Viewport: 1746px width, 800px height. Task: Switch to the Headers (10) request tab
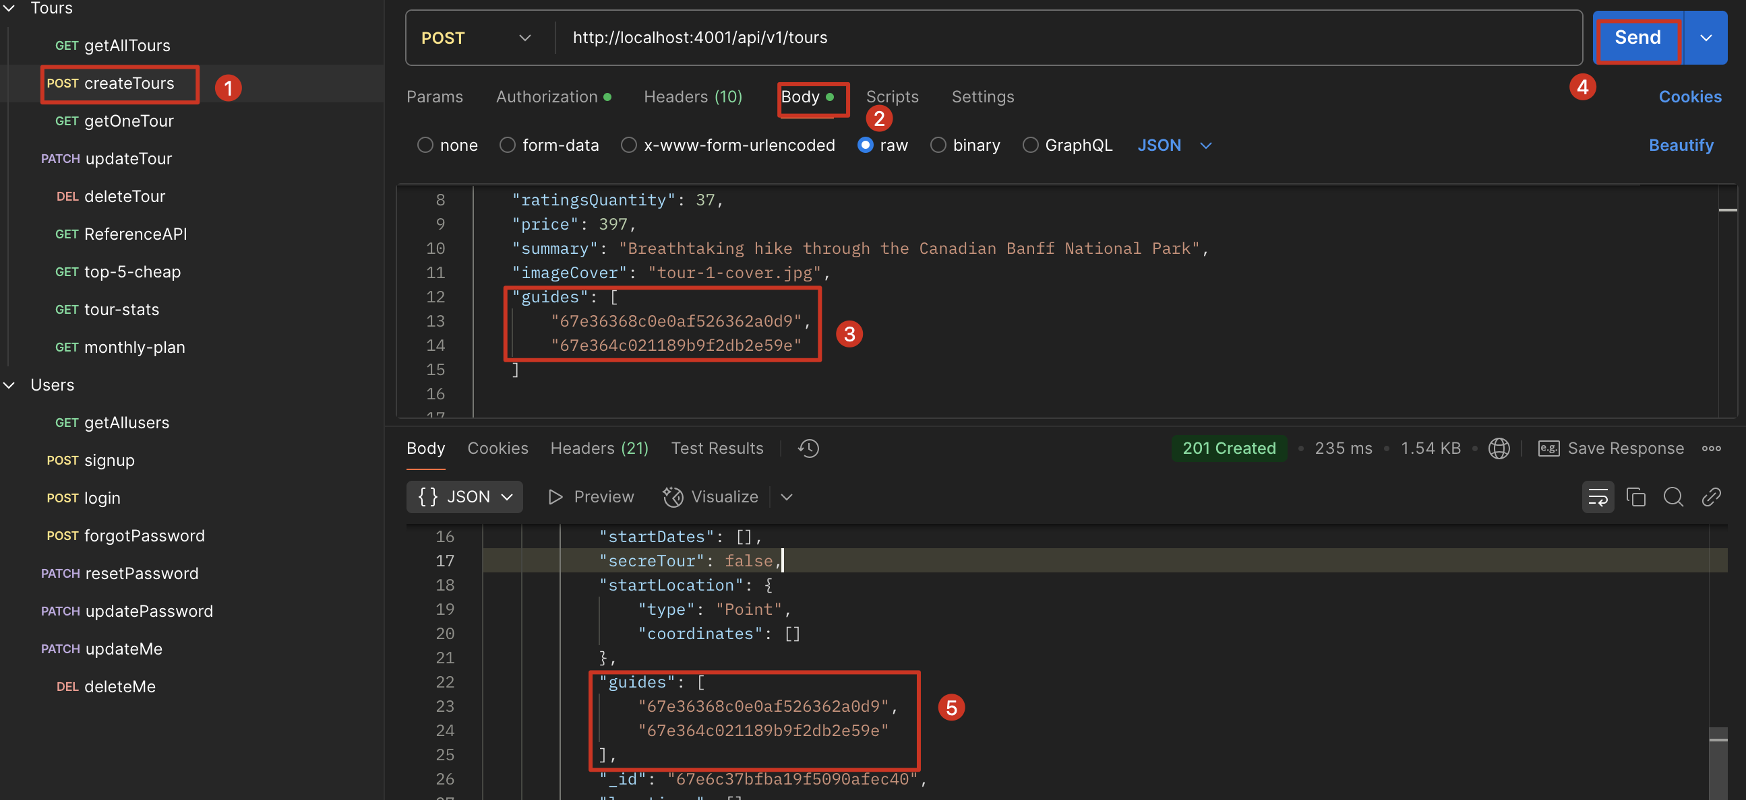(x=693, y=97)
